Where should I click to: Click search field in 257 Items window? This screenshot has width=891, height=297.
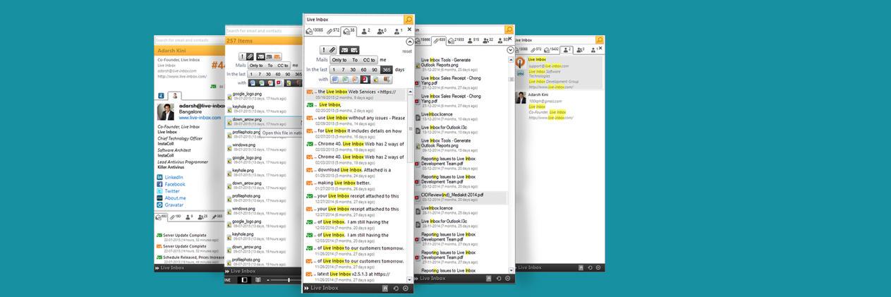coord(262,31)
